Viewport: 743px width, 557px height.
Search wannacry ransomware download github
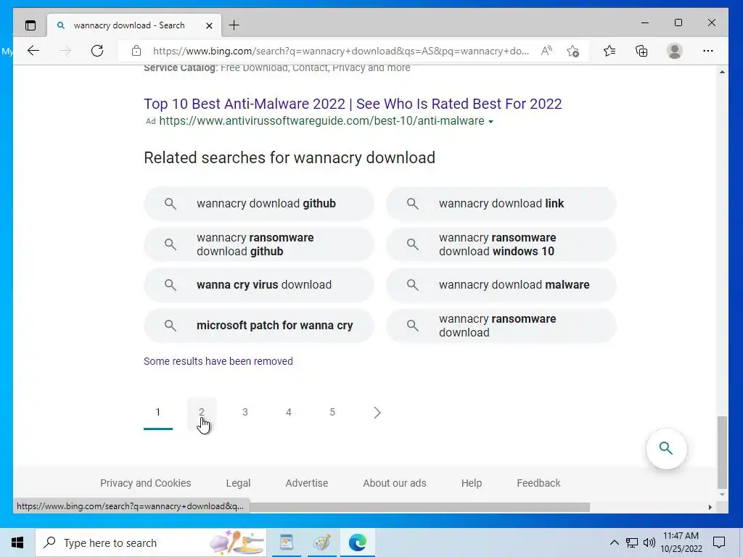259,244
